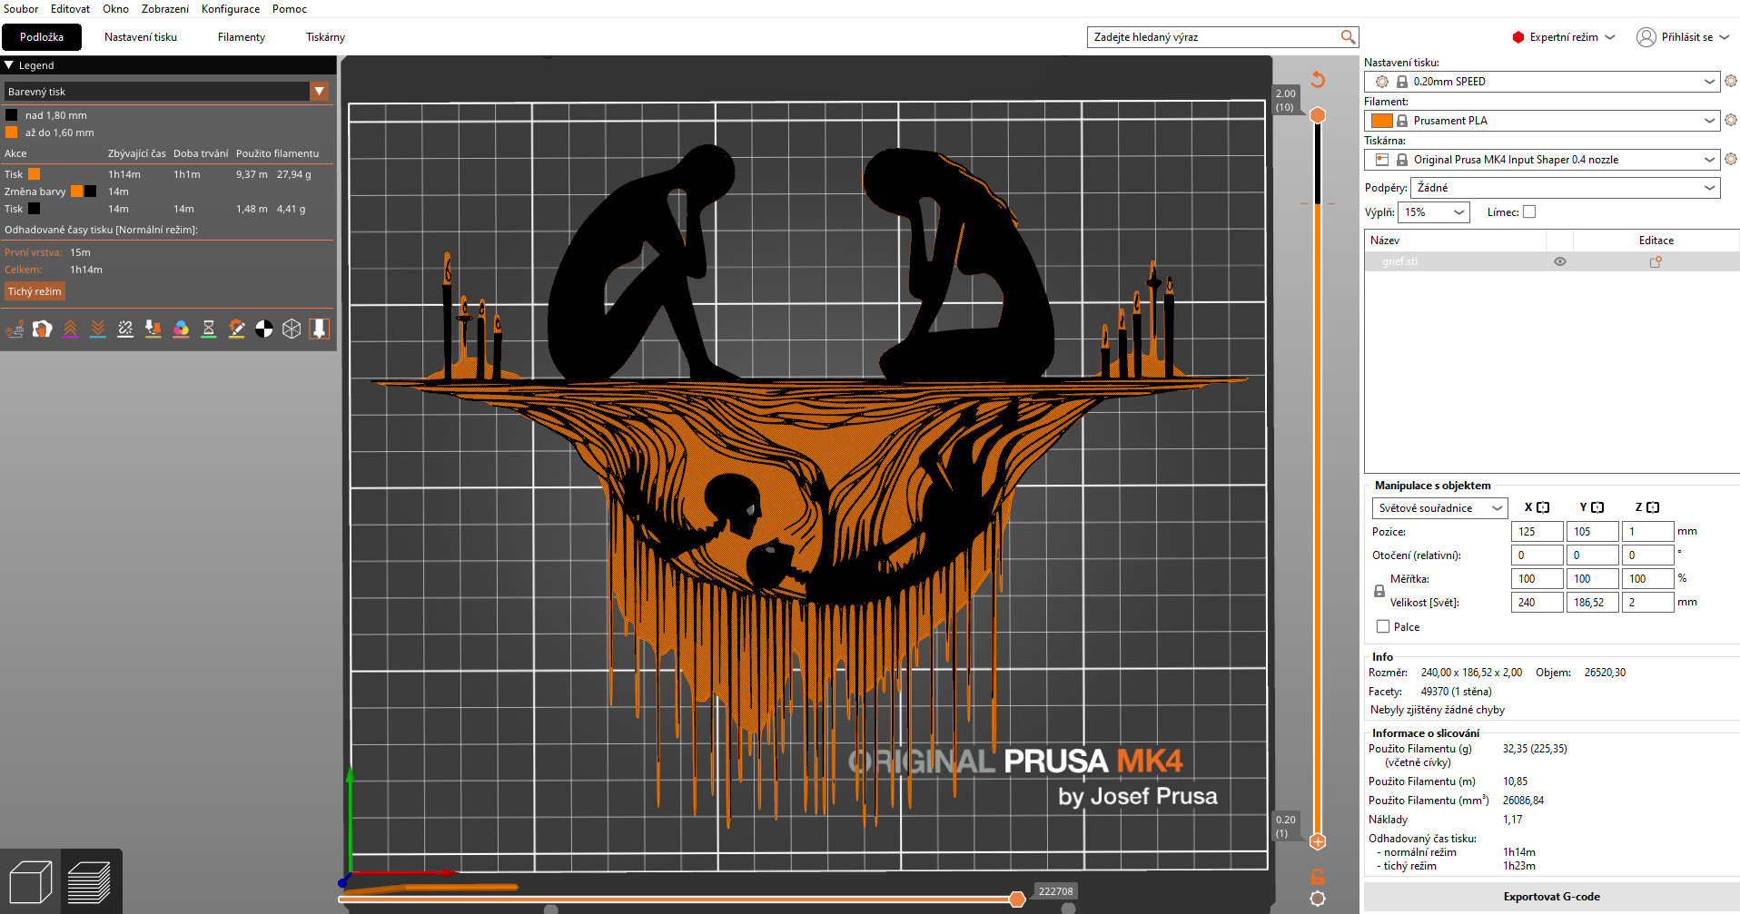Viewport: 1740px width, 914px height.
Task: Toggle wipe visibility hand icon
Action: (42, 329)
